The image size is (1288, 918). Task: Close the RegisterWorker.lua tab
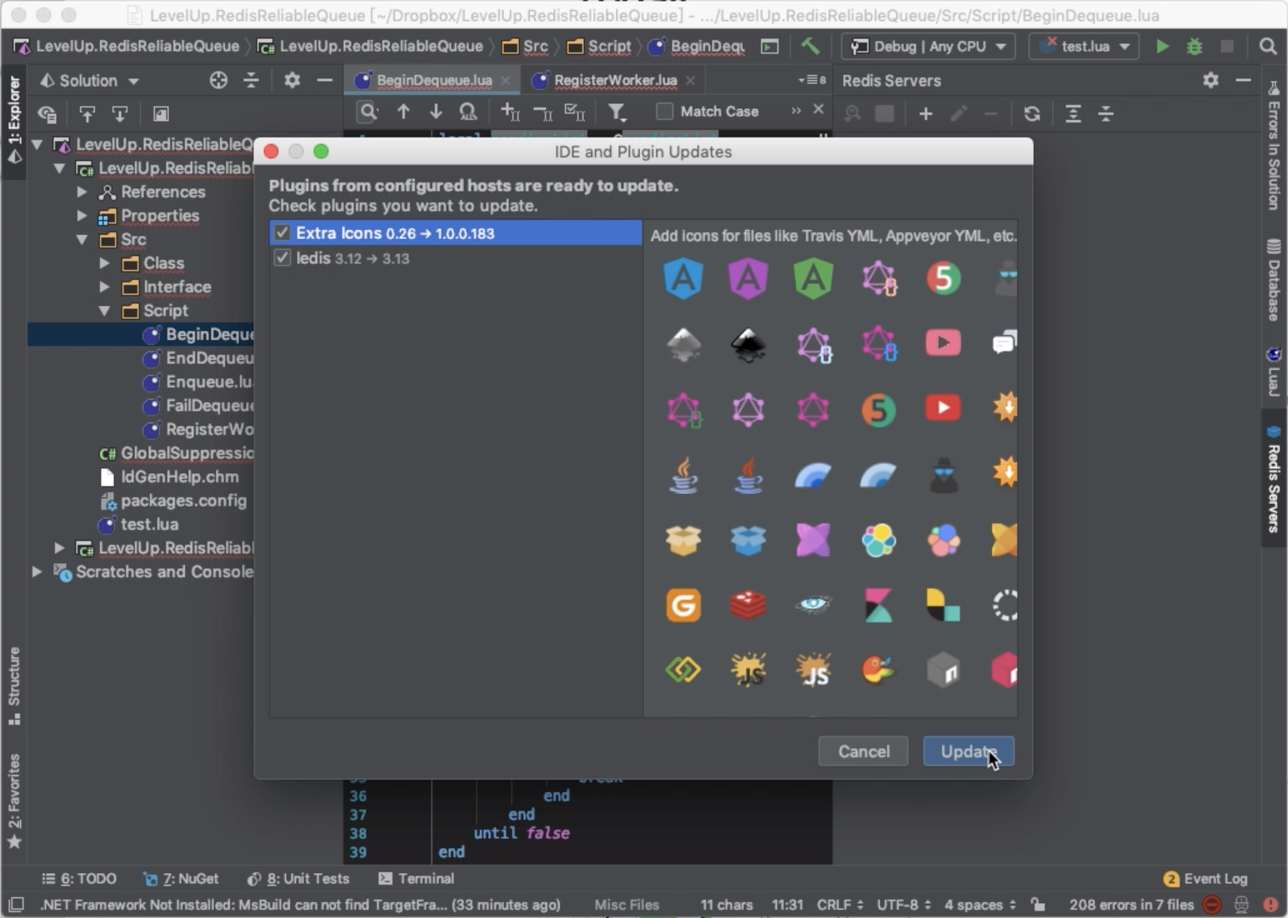(x=691, y=80)
